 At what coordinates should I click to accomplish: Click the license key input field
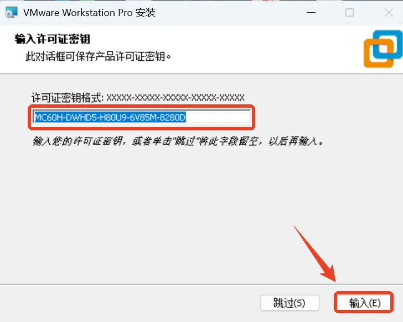click(x=142, y=118)
